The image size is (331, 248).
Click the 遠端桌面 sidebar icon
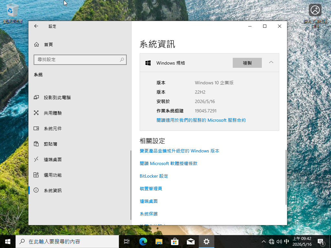pos(36,159)
